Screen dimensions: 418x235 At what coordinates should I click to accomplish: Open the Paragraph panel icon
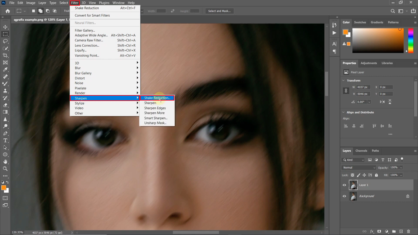(334, 52)
